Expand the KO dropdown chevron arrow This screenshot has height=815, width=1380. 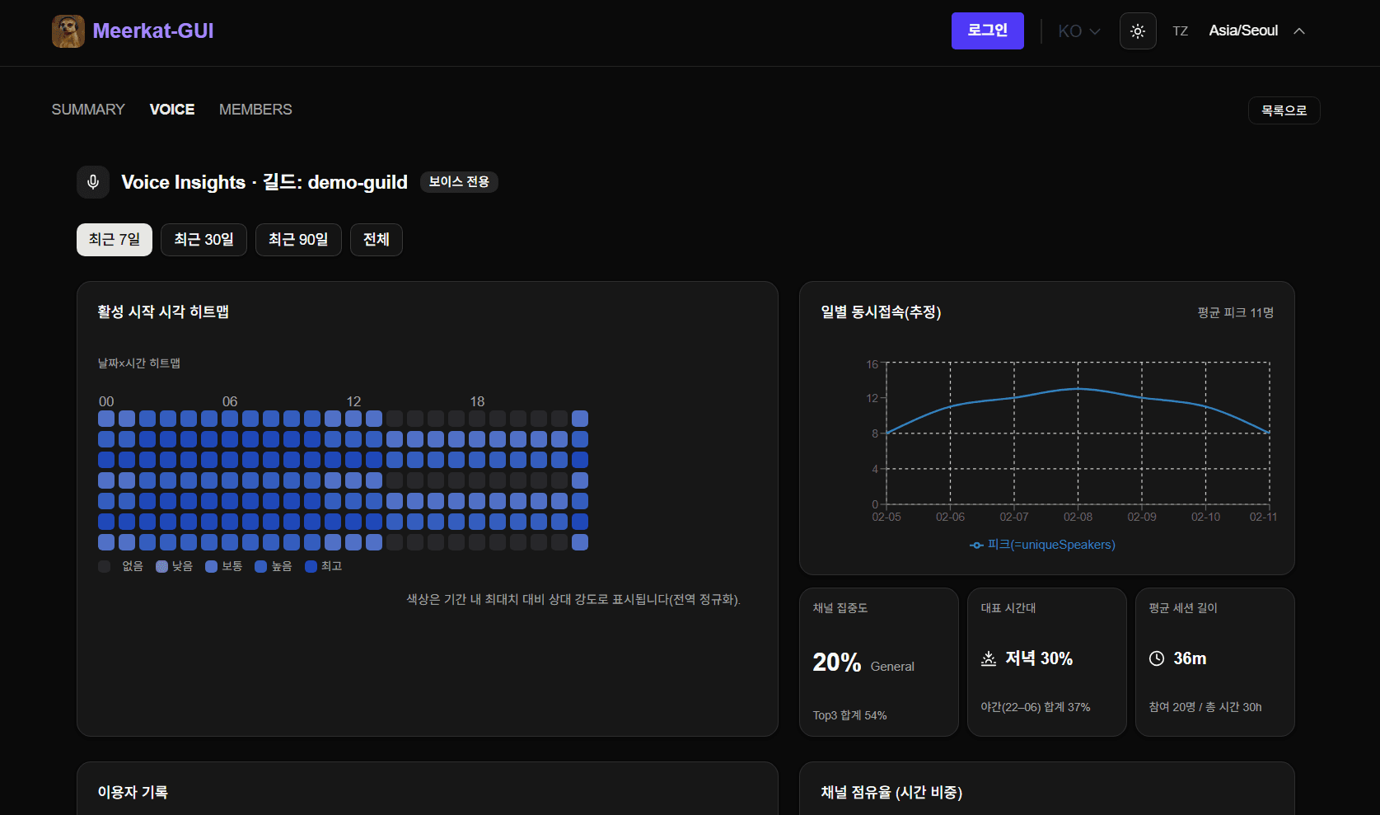[x=1096, y=31]
